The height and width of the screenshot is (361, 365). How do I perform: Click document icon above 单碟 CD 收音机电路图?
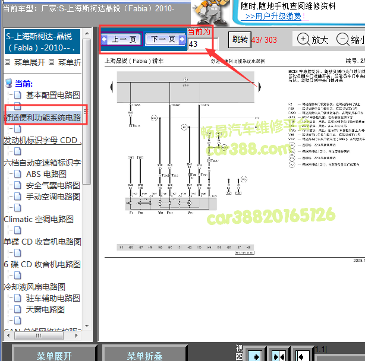18,230
